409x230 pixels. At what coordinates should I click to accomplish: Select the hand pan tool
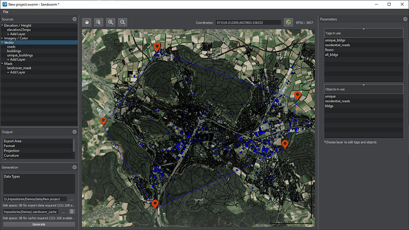[87, 22]
